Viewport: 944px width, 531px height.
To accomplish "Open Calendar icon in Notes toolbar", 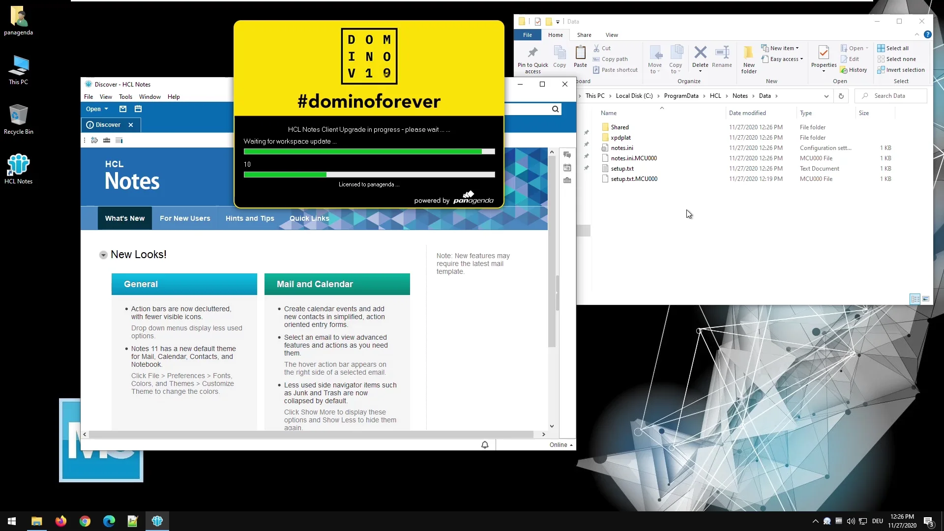I will [138, 109].
